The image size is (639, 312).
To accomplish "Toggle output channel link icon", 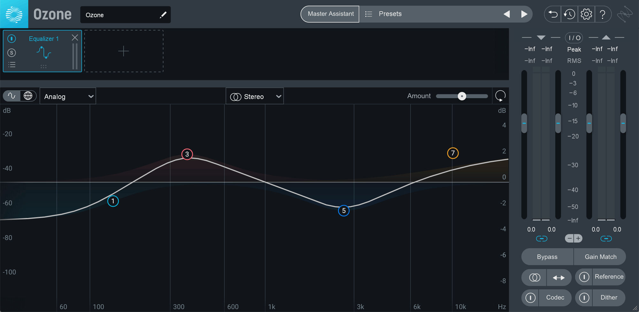I will click(x=606, y=238).
